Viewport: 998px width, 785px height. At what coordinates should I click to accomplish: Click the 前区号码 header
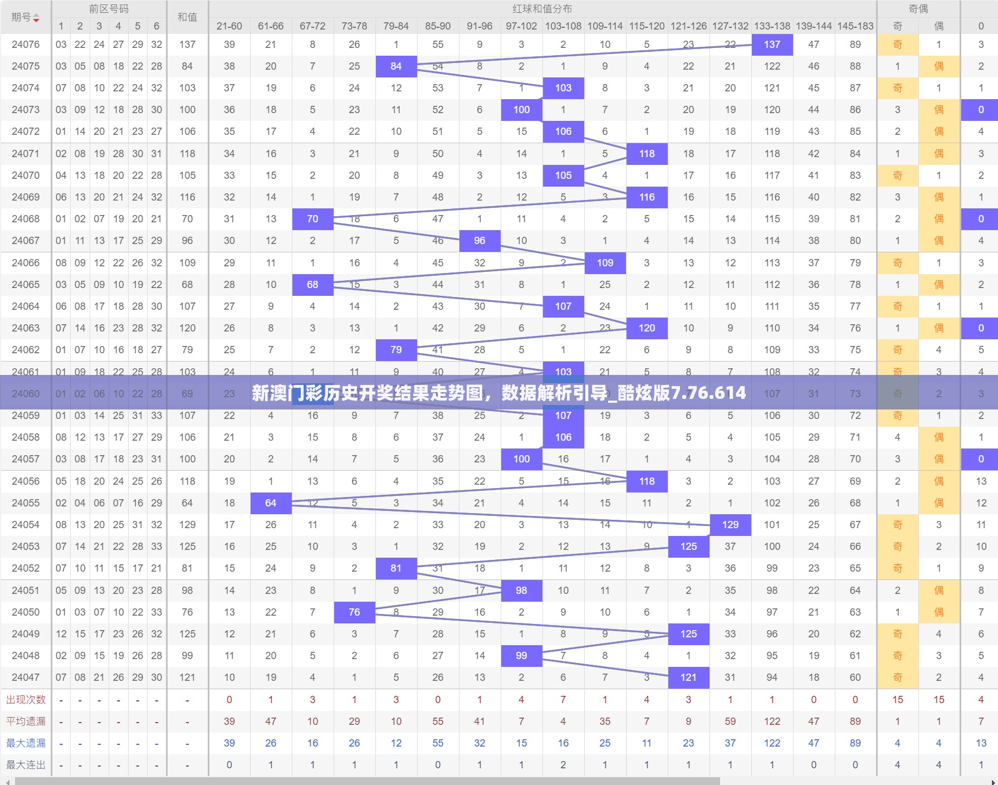(x=109, y=9)
